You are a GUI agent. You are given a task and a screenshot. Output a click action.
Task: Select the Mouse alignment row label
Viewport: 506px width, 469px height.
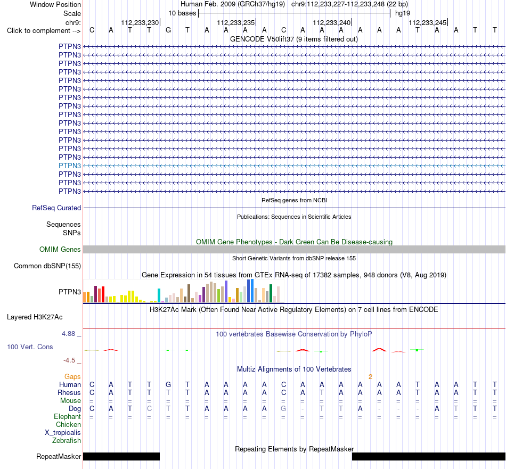tap(70, 401)
